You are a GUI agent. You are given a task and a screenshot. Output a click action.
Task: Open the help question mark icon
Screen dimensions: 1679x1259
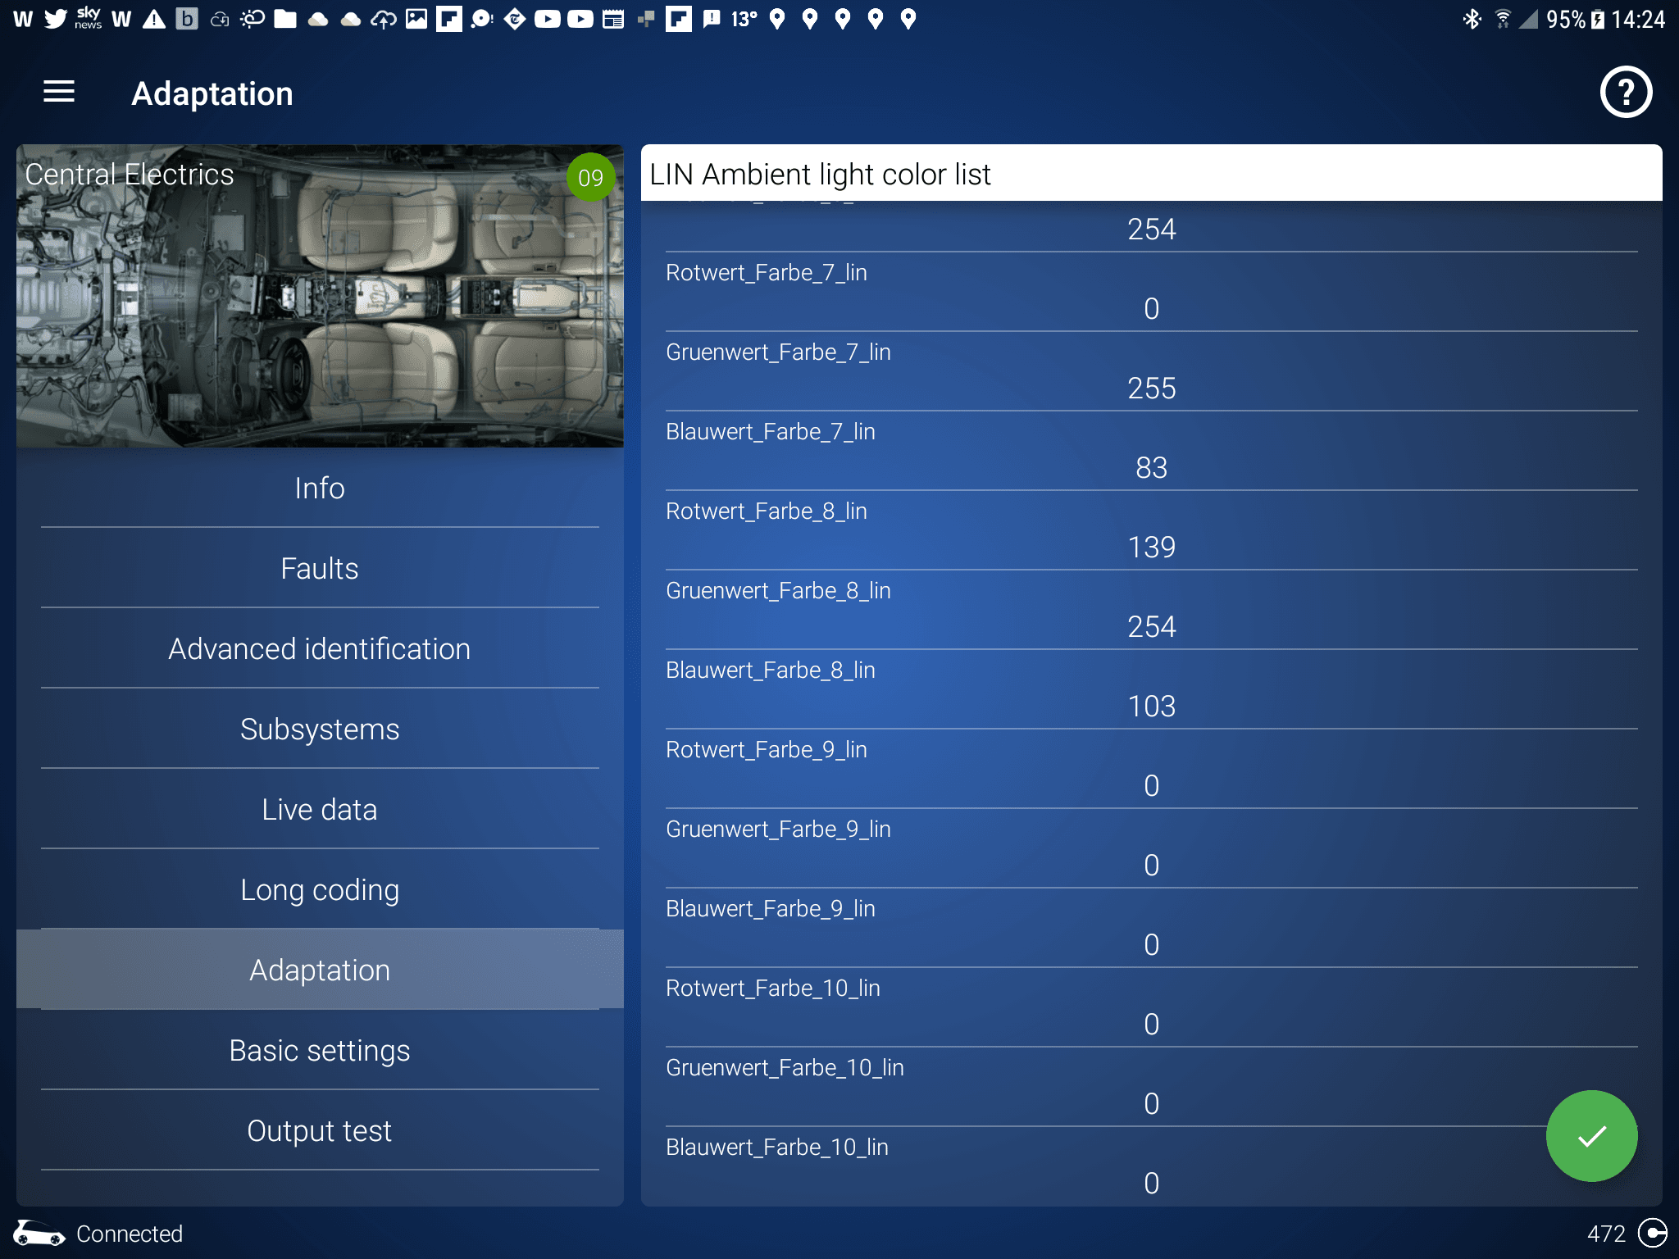[x=1626, y=92]
